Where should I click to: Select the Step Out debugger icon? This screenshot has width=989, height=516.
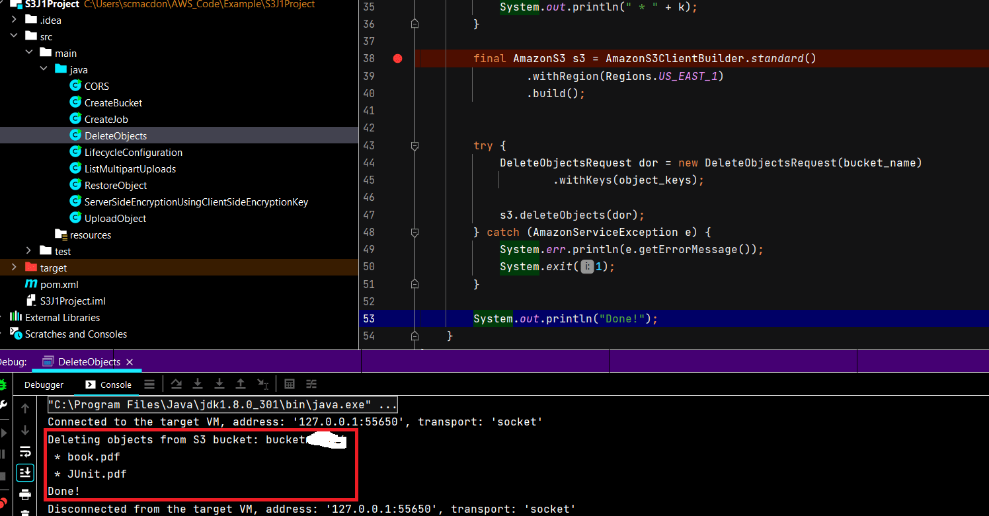[240, 383]
